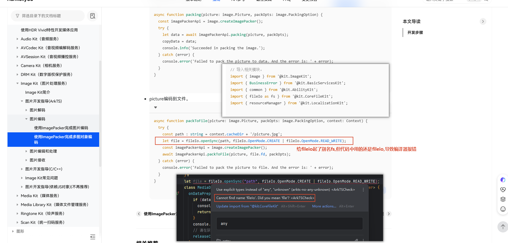This screenshot has height=243, width=508.
Task: Collapse the Image Kit (图片处理服务) node arrow
Action: [x=17, y=83]
